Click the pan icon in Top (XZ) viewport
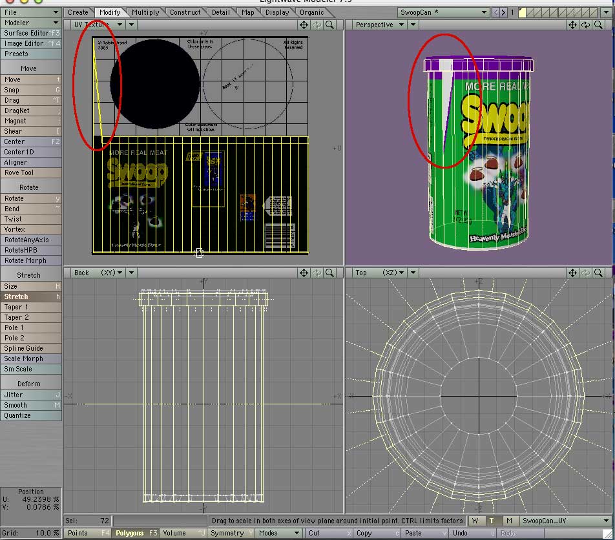This screenshot has width=615, height=540. pos(572,273)
